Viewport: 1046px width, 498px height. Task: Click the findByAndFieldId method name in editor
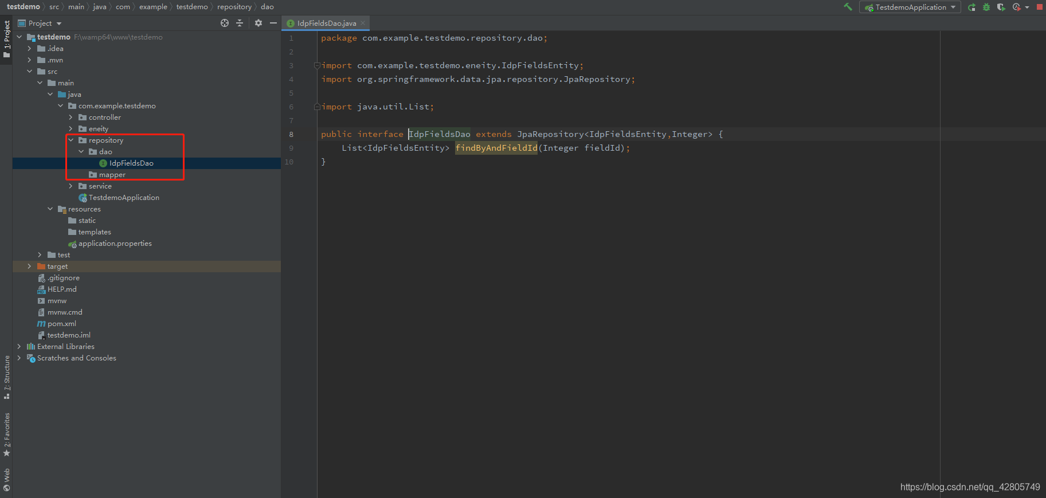[x=496, y=148]
